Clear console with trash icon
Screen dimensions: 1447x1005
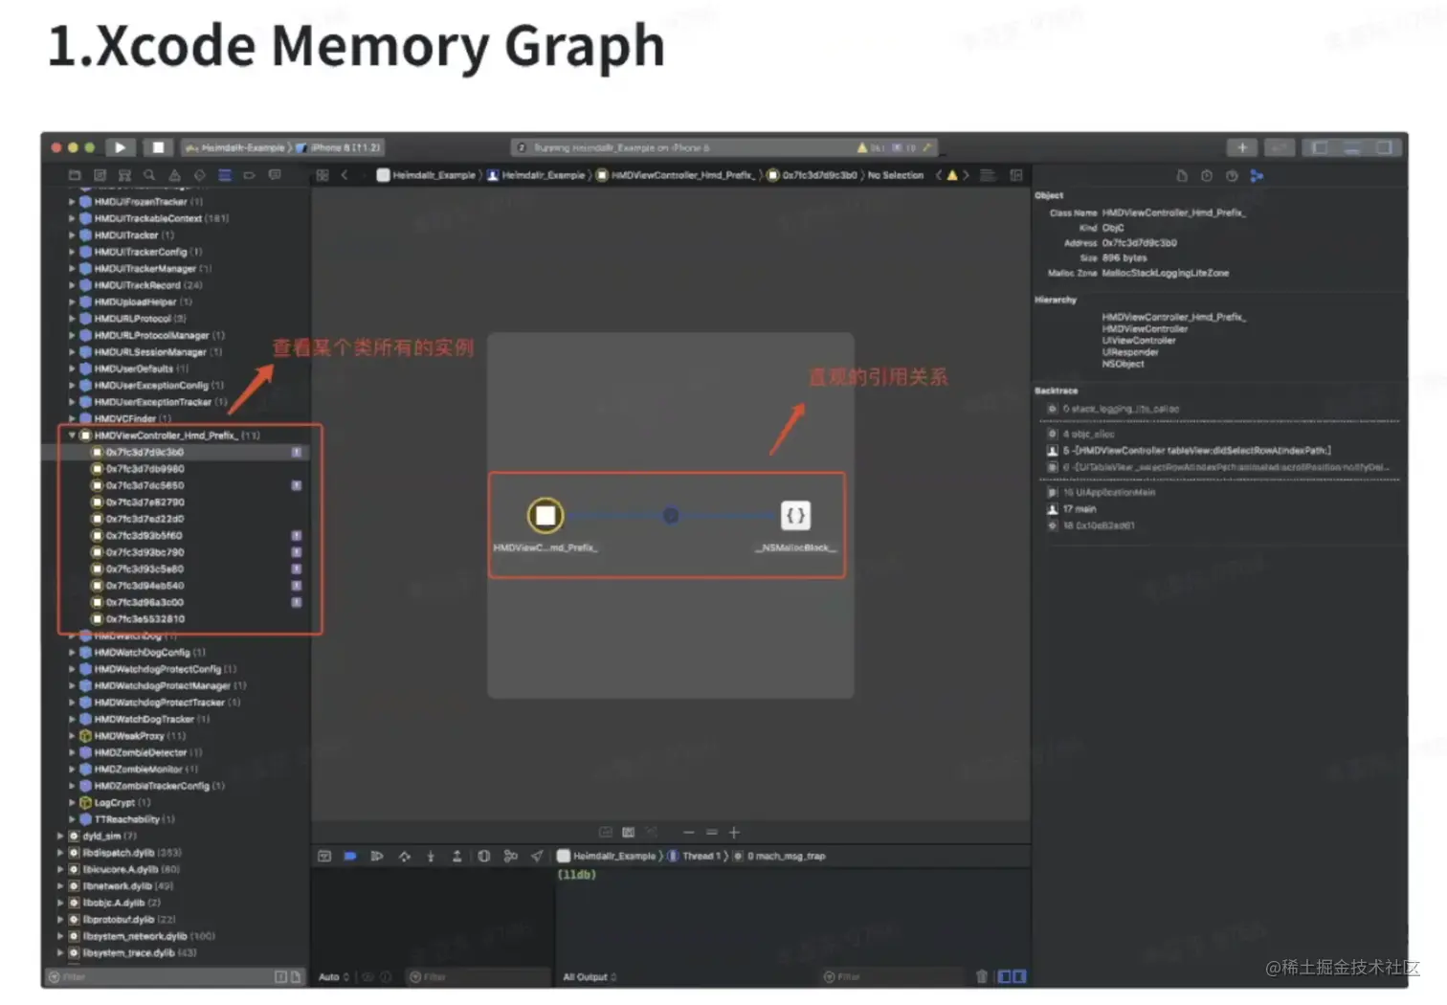point(982,977)
